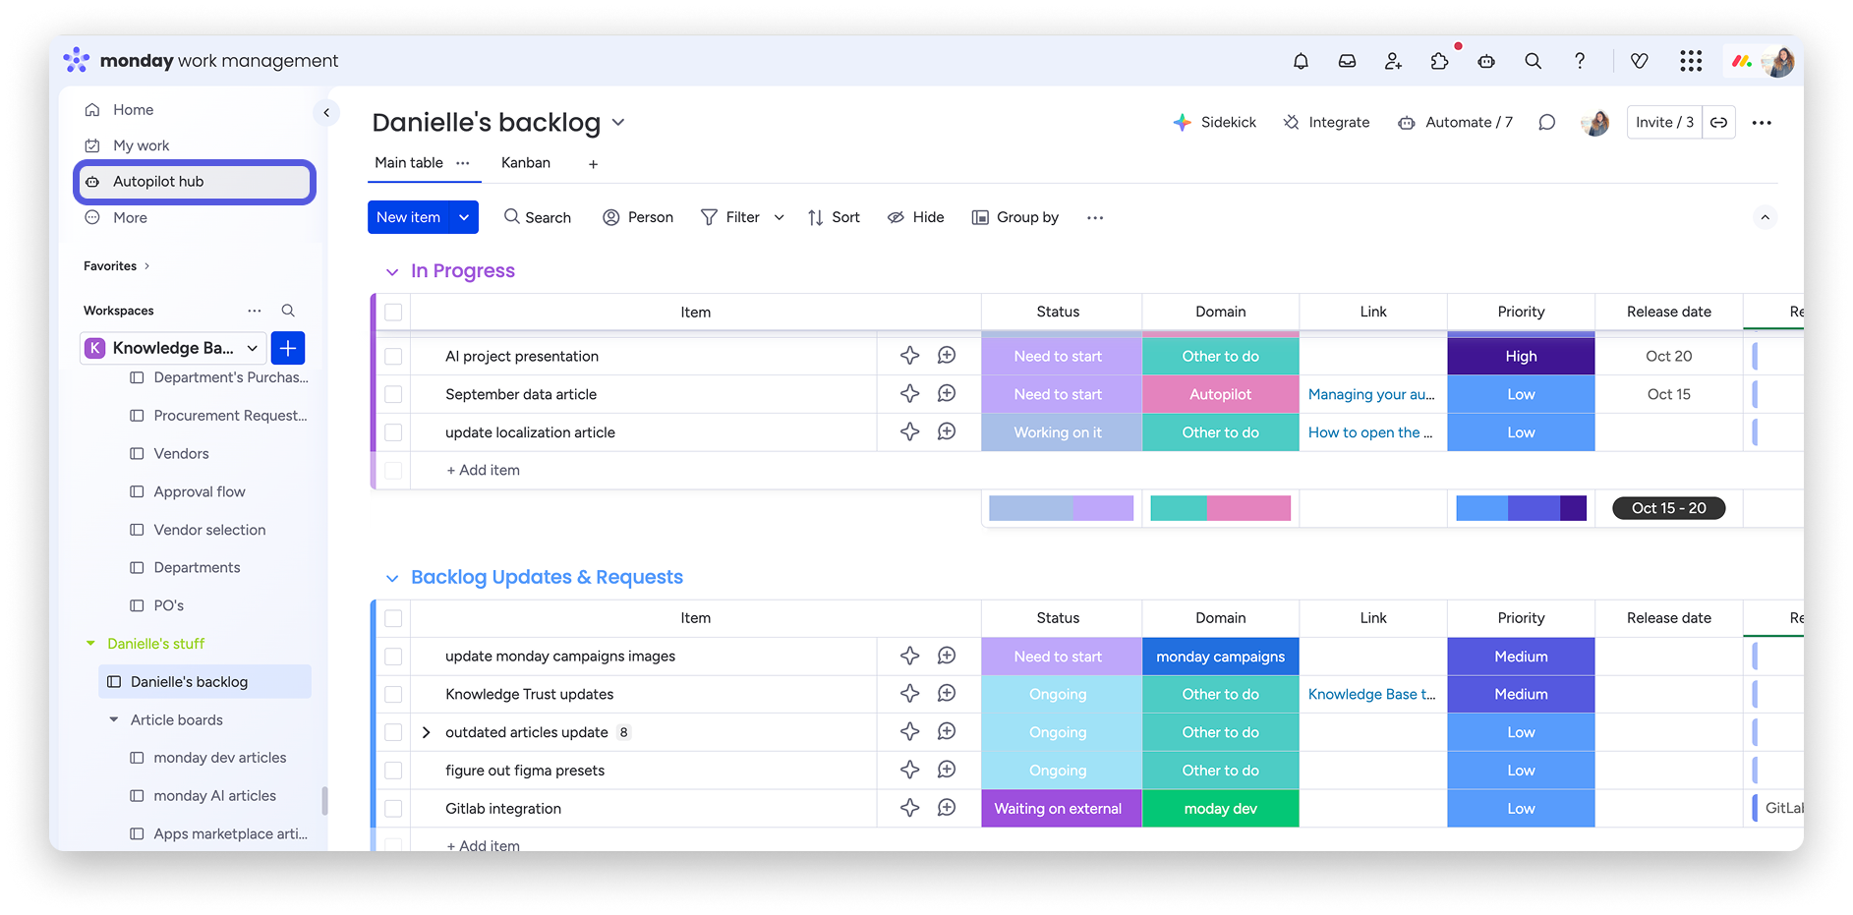Click the New item button
This screenshot has height=915, width=1853.
tap(409, 217)
